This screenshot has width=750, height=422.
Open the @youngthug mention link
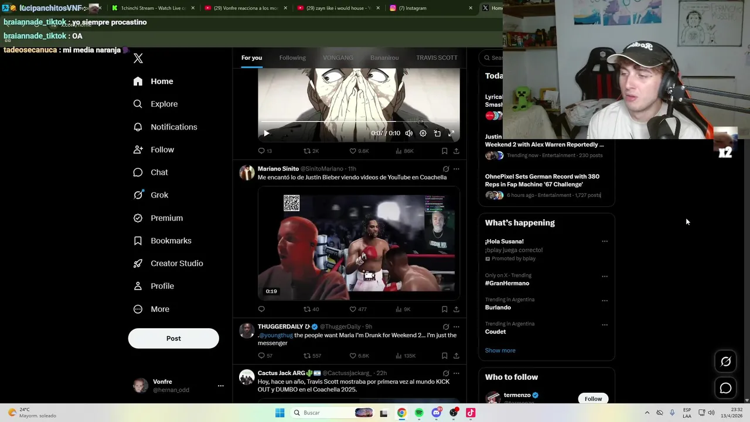pyautogui.click(x=276, y=335)
